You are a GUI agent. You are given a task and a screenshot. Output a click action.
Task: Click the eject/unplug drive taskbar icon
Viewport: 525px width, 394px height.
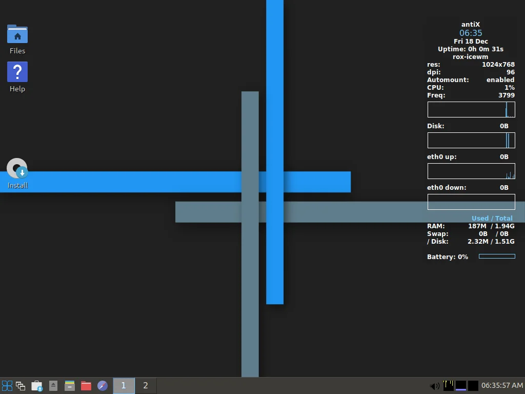[53, 386]
